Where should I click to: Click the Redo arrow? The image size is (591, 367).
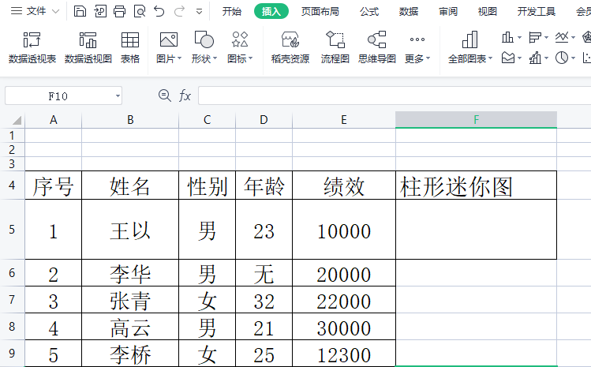[x=179, y=12]
